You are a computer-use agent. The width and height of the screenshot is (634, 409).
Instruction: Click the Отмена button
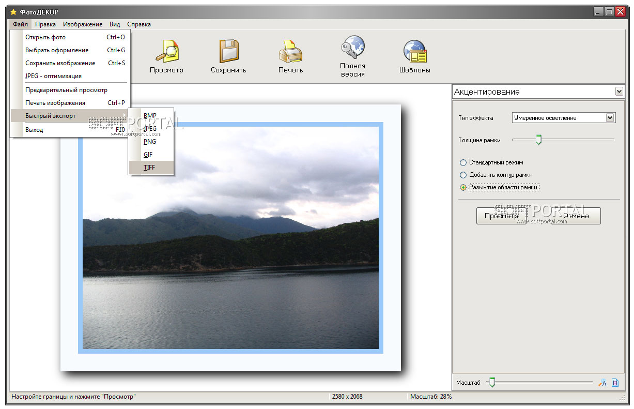[x=576, y=216]
